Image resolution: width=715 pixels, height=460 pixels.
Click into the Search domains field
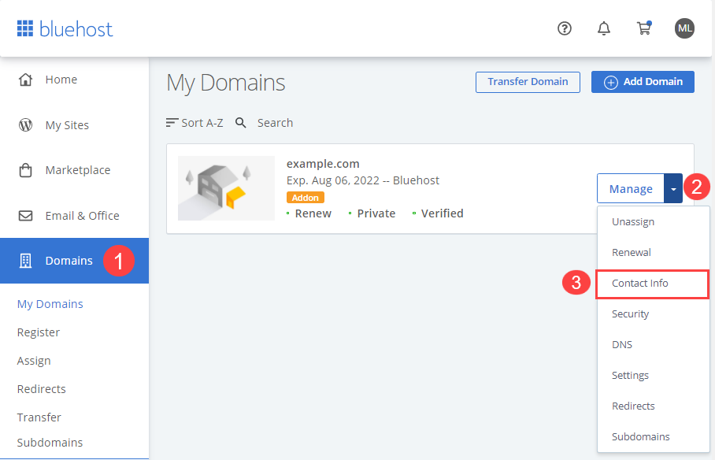coord(275,123)
